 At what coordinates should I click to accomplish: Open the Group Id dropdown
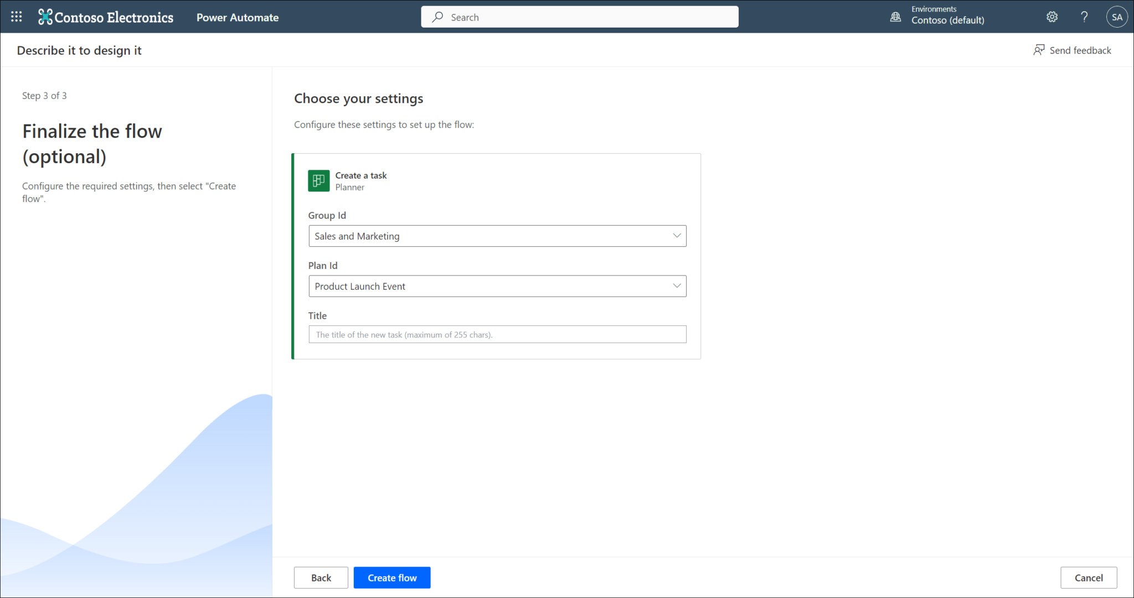tap(497, 236)
